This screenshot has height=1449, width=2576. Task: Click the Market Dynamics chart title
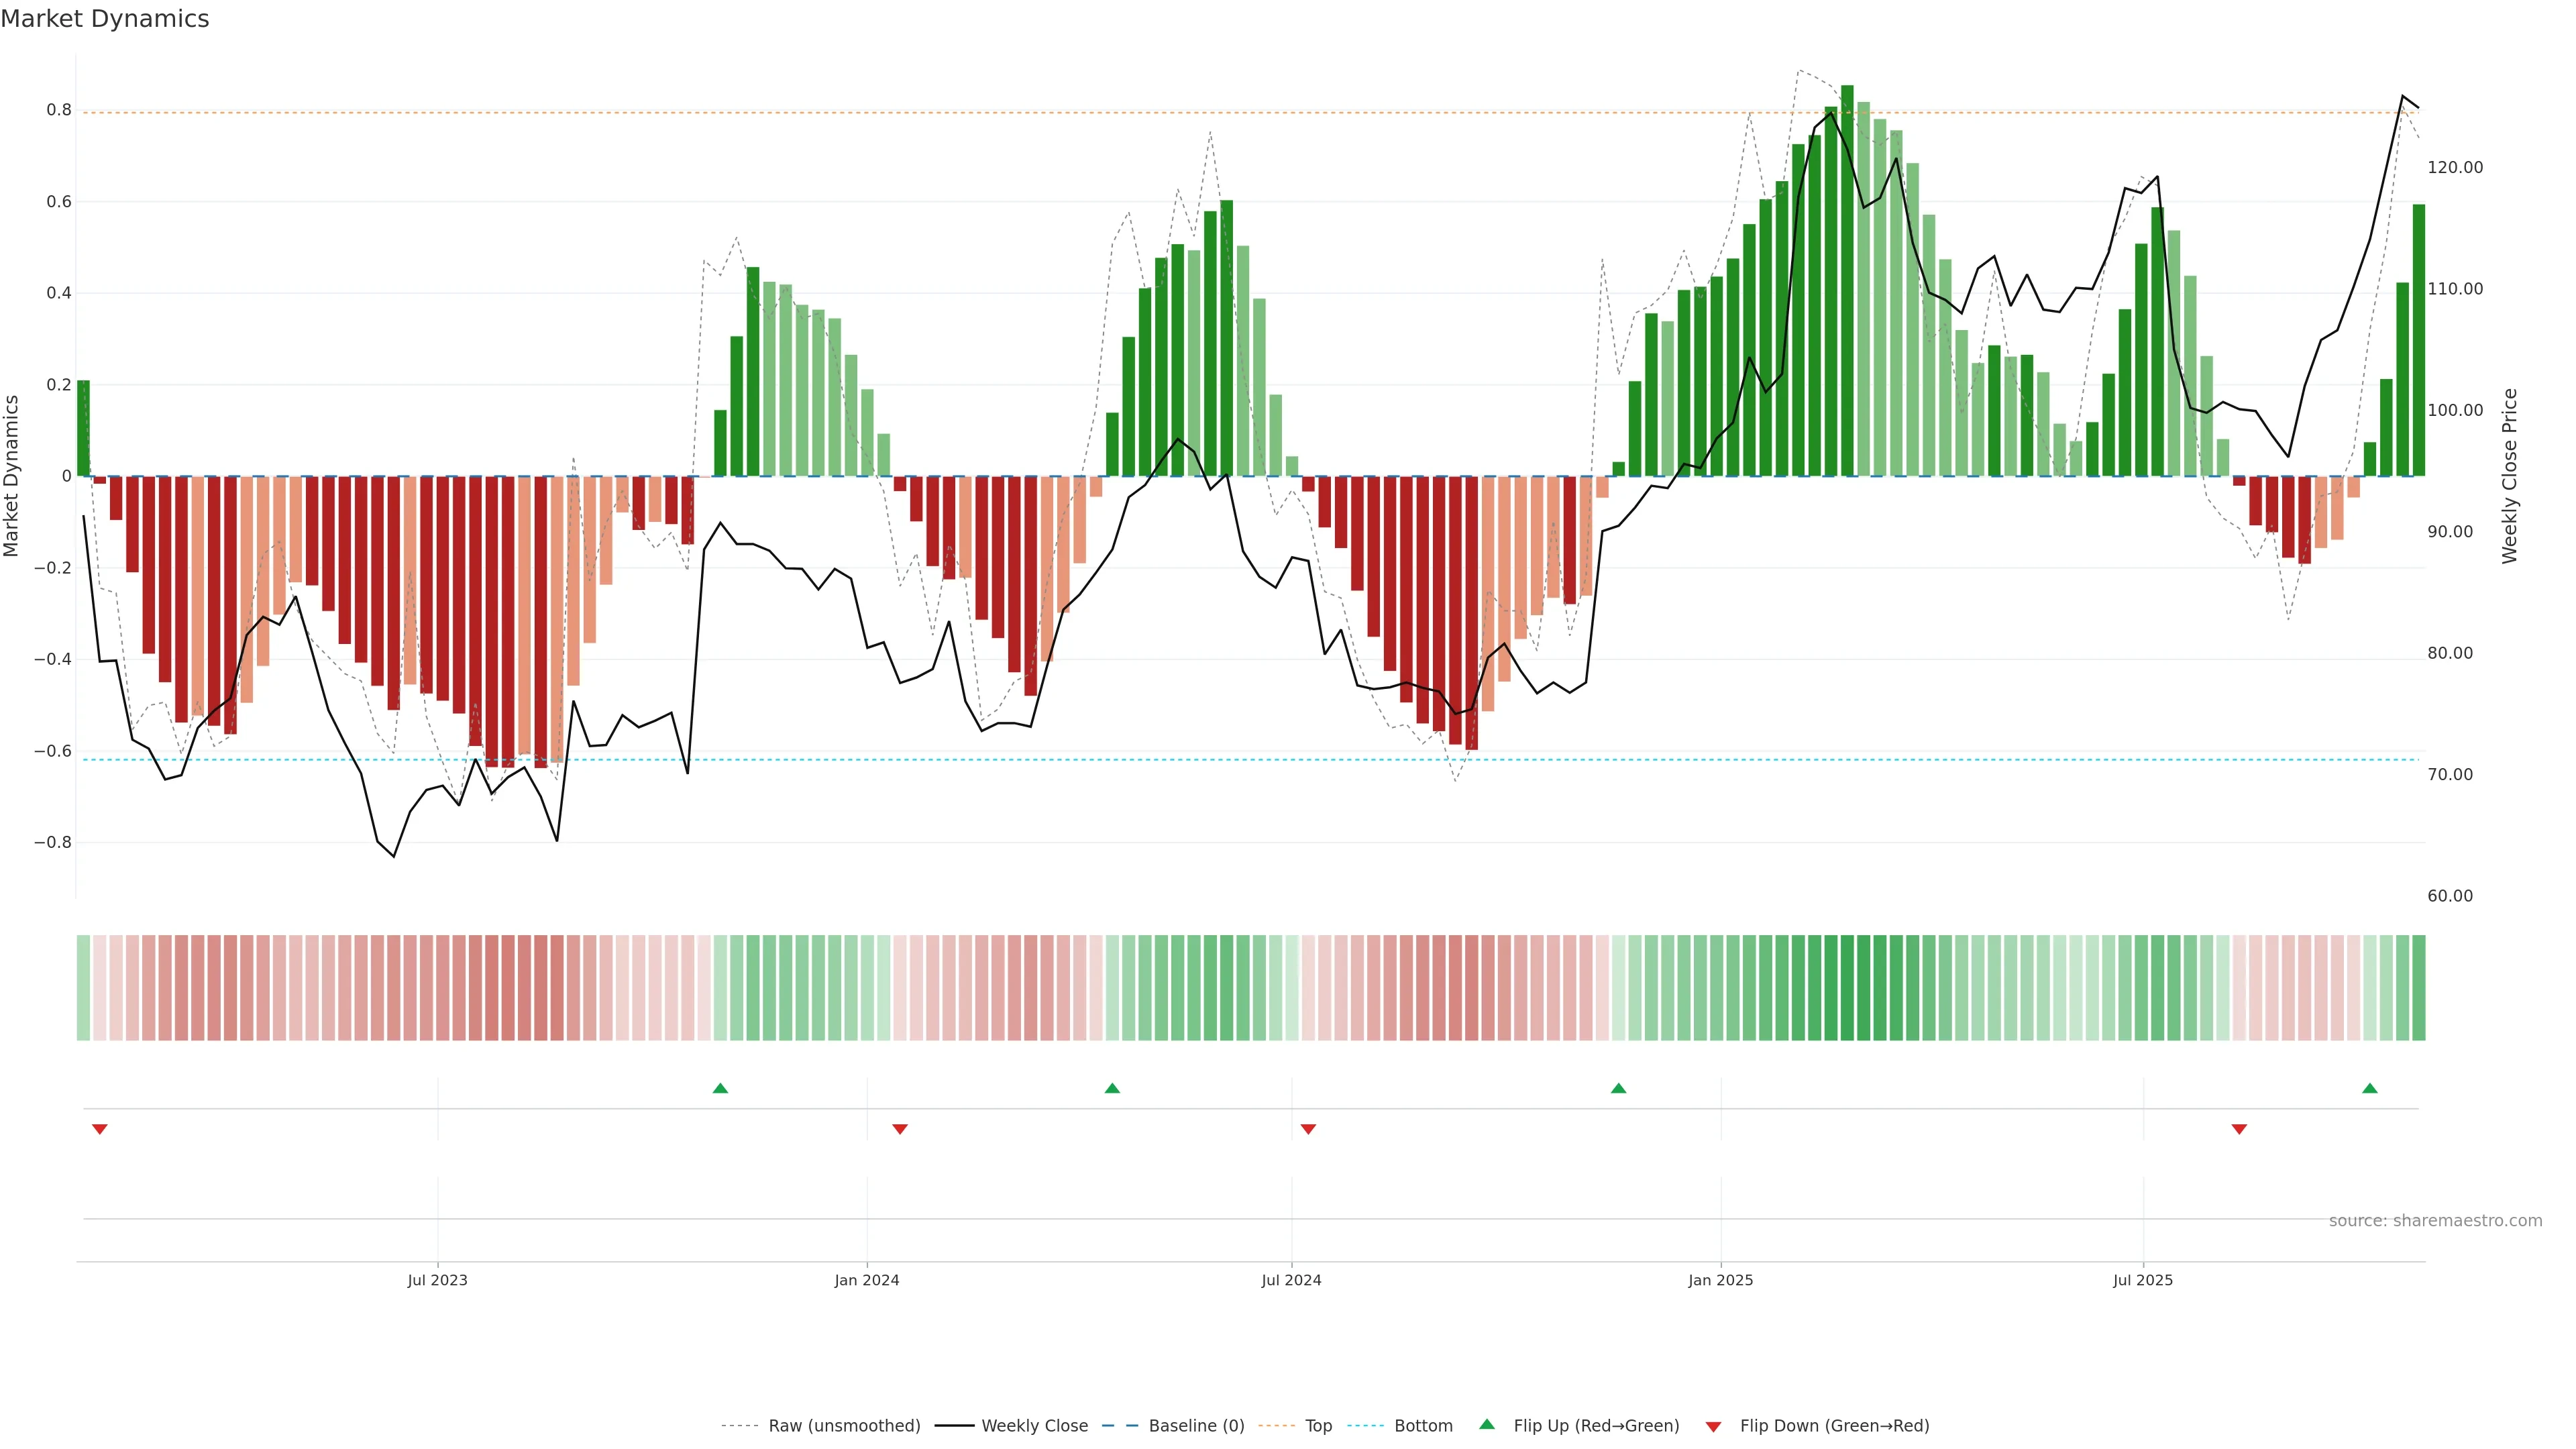[x=105, y=19]
